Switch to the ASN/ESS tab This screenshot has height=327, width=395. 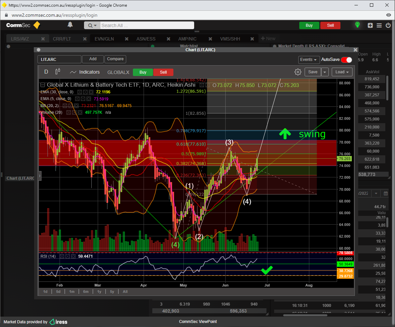click(146, 39)
